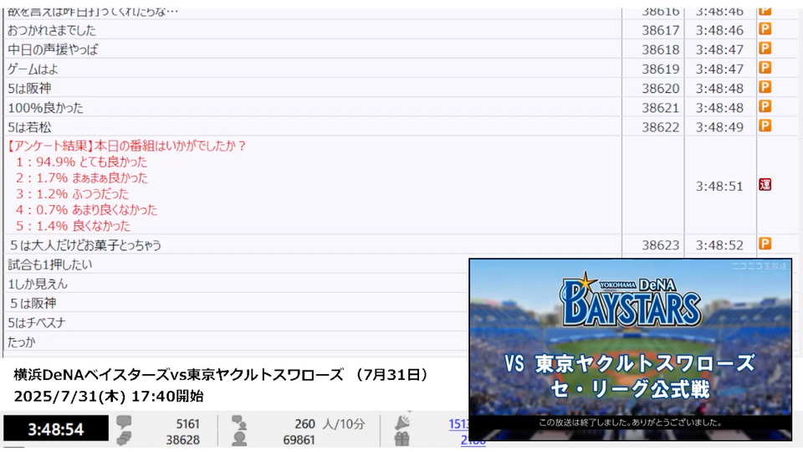Click the black elapsed time display 3:48:54
803x452 pixels.
[x=56, y=429]
